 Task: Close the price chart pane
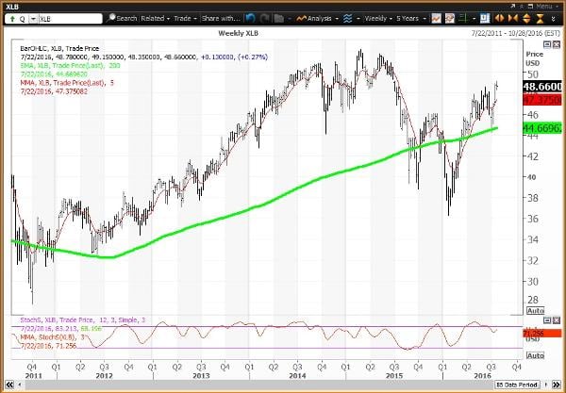tap(557, 44)
